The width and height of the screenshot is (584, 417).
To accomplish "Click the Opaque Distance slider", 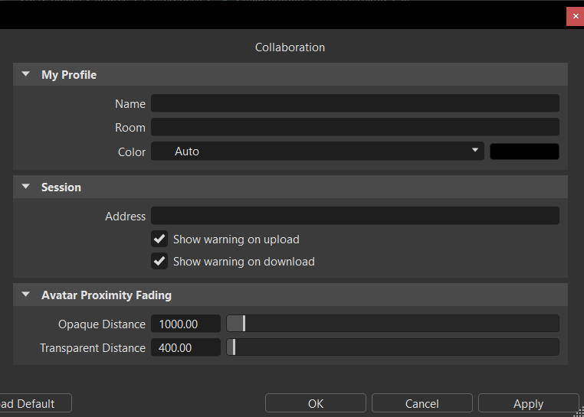I will pos(392,323).
